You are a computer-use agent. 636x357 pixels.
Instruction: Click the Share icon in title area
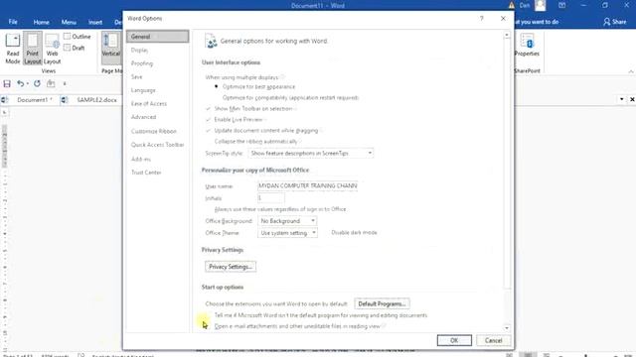[607, 22]
